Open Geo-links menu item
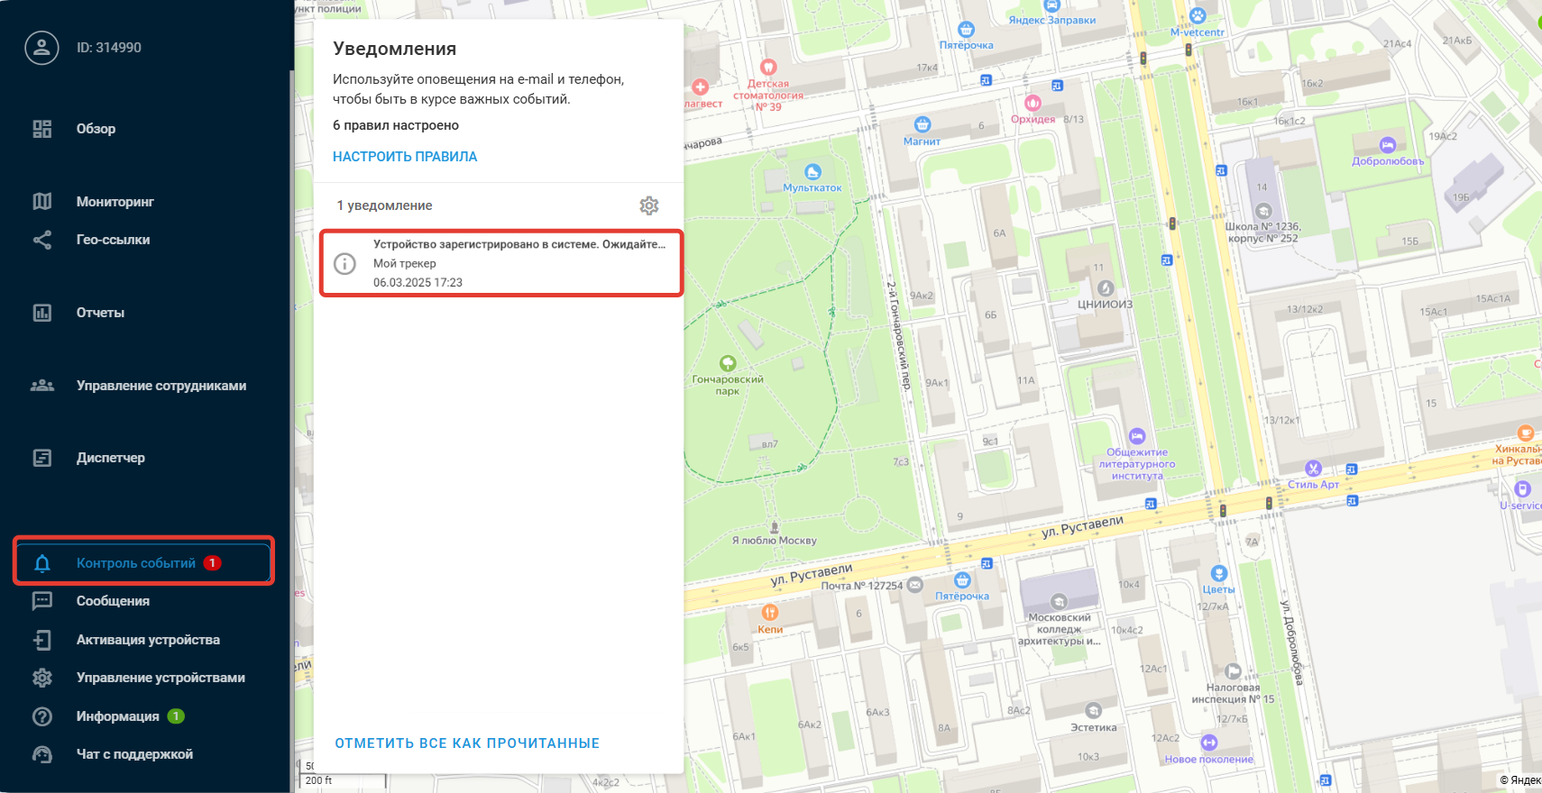This screenshot has height=793, width=1542. pos(113,240)
